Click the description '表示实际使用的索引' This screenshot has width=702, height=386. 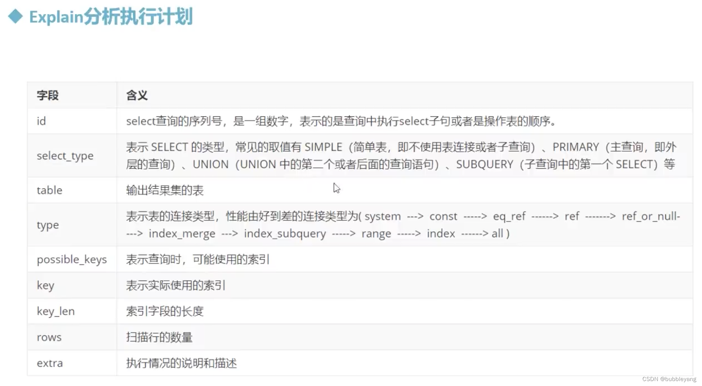[x=176, y=285]
